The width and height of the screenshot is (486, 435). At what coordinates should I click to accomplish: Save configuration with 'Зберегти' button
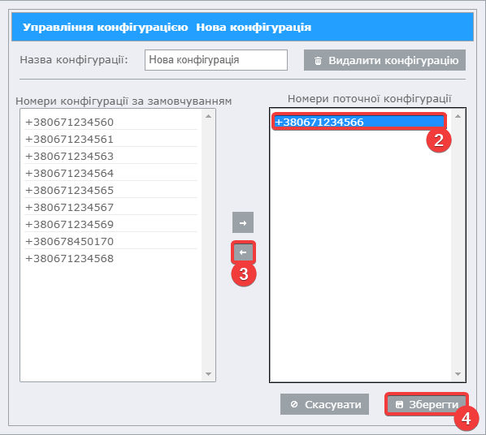click(x=427, y=404)
